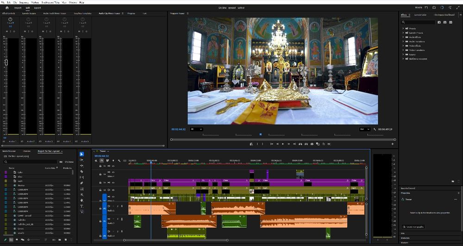
Task: Click Accelerated Effects filter icon in Effects
Action: 439,22
